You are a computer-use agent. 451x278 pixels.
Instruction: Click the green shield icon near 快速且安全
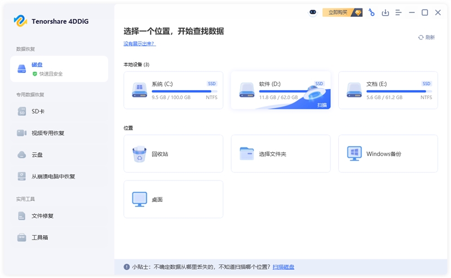[35, 74]
